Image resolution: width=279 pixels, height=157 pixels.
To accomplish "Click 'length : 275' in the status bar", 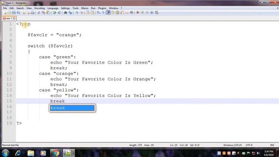I will coord(136,145).
